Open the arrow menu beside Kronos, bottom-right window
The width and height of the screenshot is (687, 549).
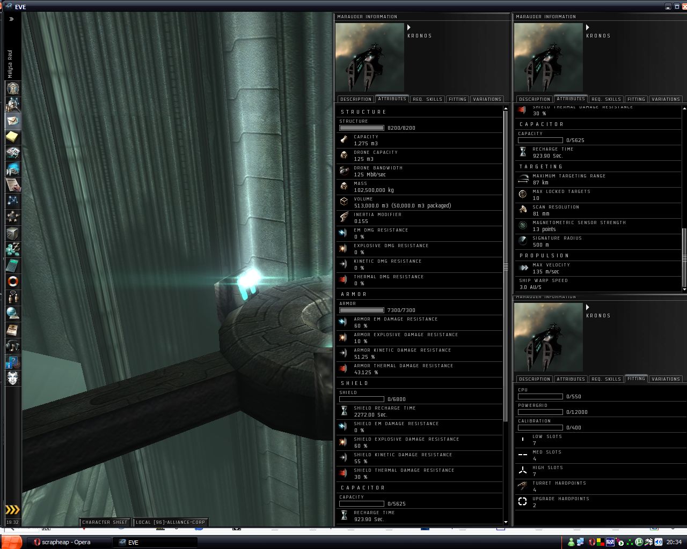pos(588,307)
